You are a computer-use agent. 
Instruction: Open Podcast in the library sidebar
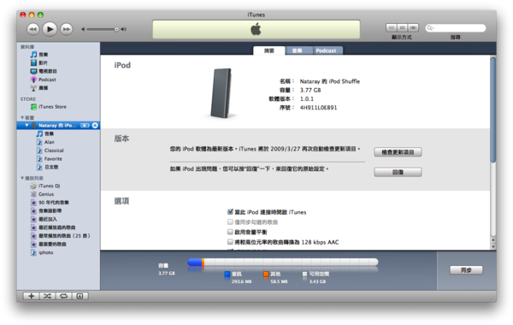point(44,80)
